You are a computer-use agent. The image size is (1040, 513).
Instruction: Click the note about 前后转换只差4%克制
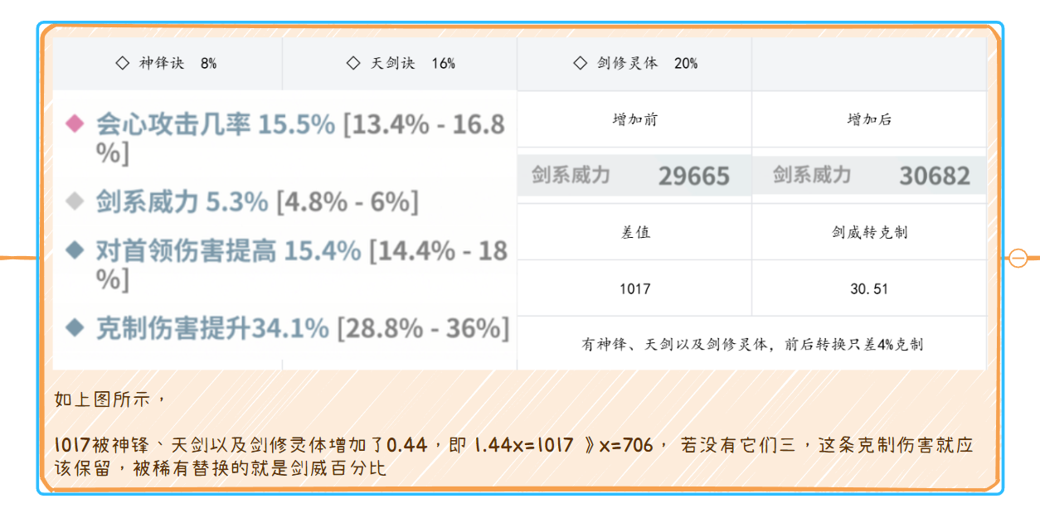point(752,344)
